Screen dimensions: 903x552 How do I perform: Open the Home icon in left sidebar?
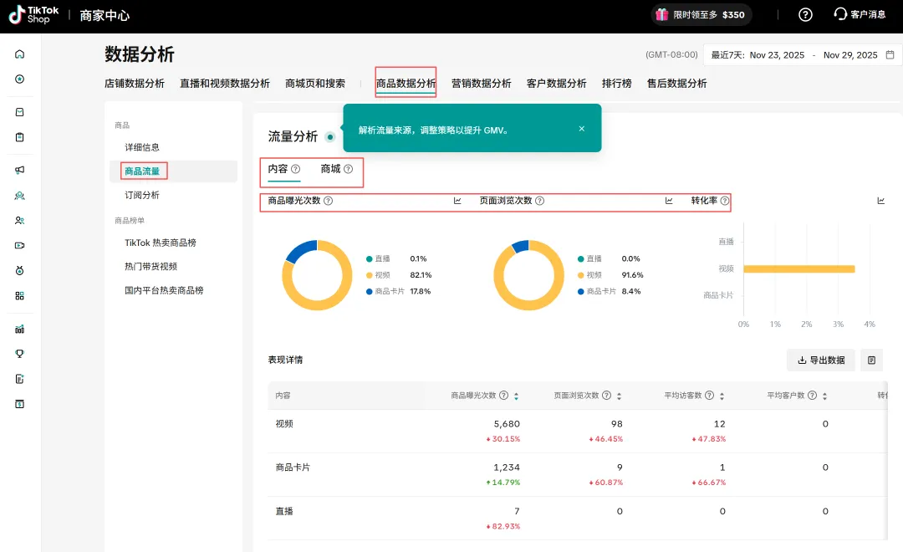click(x=19, y=54)
